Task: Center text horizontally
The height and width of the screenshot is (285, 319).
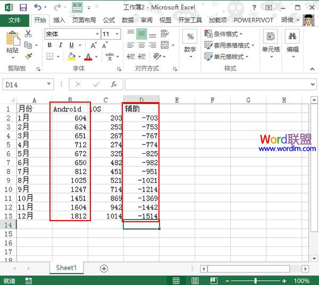Action: [x=141, y=45]
